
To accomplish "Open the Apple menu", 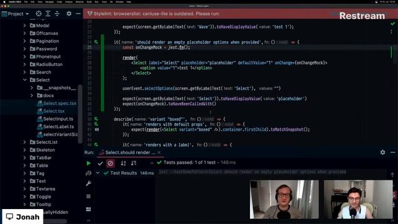I will point(4,2).
